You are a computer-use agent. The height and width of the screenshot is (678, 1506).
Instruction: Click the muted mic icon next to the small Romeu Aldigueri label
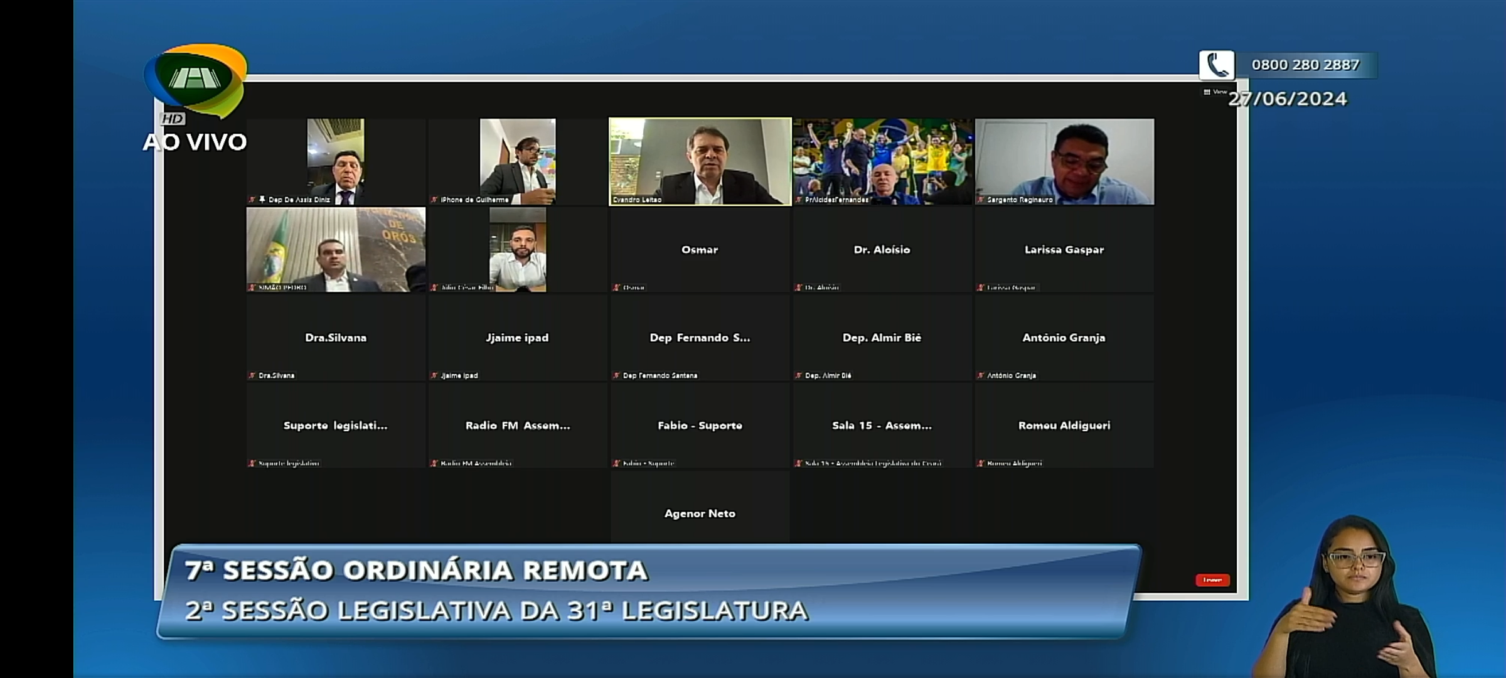981,463
